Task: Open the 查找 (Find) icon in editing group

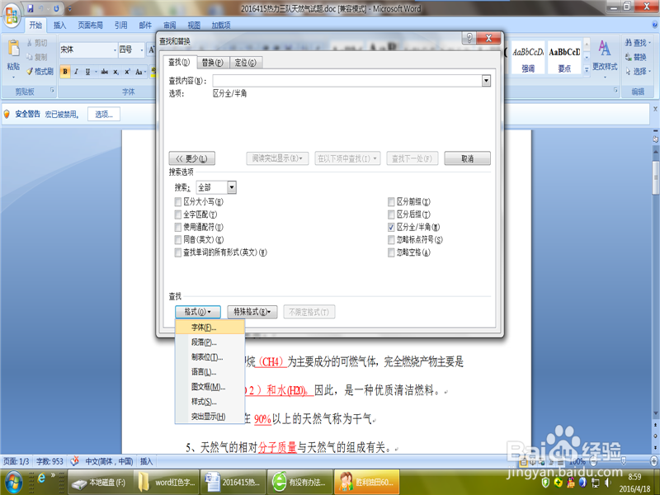Action: pyautogui.click(x=635, y=41)
